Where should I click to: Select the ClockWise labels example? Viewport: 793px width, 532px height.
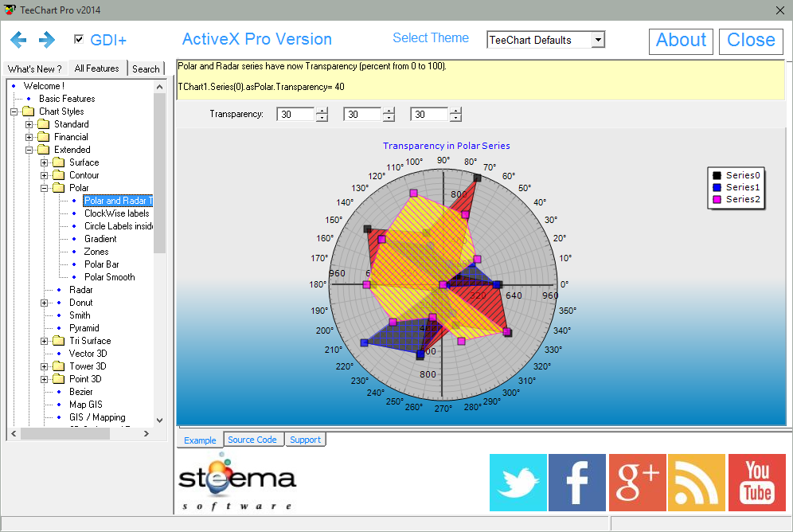[x=117, y=213]
